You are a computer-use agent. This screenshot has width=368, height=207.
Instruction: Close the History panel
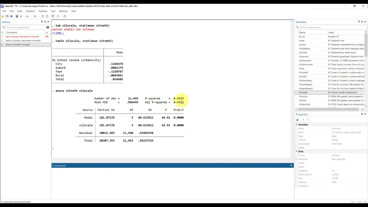coord(48,22)
